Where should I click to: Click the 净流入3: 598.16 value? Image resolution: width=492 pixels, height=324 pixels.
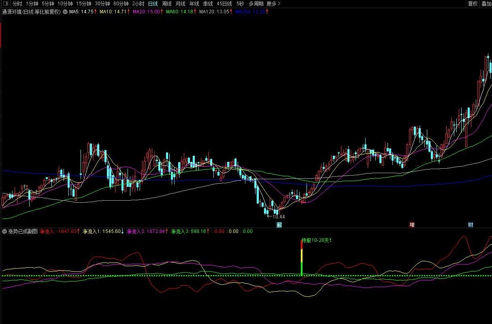pos(189,232)
